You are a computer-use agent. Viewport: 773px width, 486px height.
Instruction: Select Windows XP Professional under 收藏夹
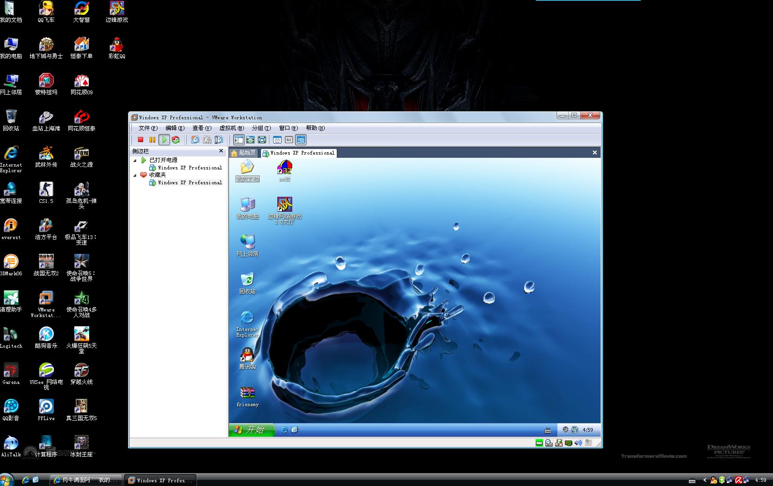185,182
